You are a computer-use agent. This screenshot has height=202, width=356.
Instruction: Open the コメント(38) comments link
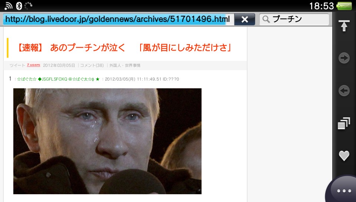92,65
